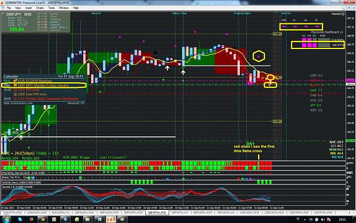Image resolution: width=356 pixels, height=223 pixels.
Task: Switch to the first EURJPYfw,M30 chart tab
Action: 13,213
